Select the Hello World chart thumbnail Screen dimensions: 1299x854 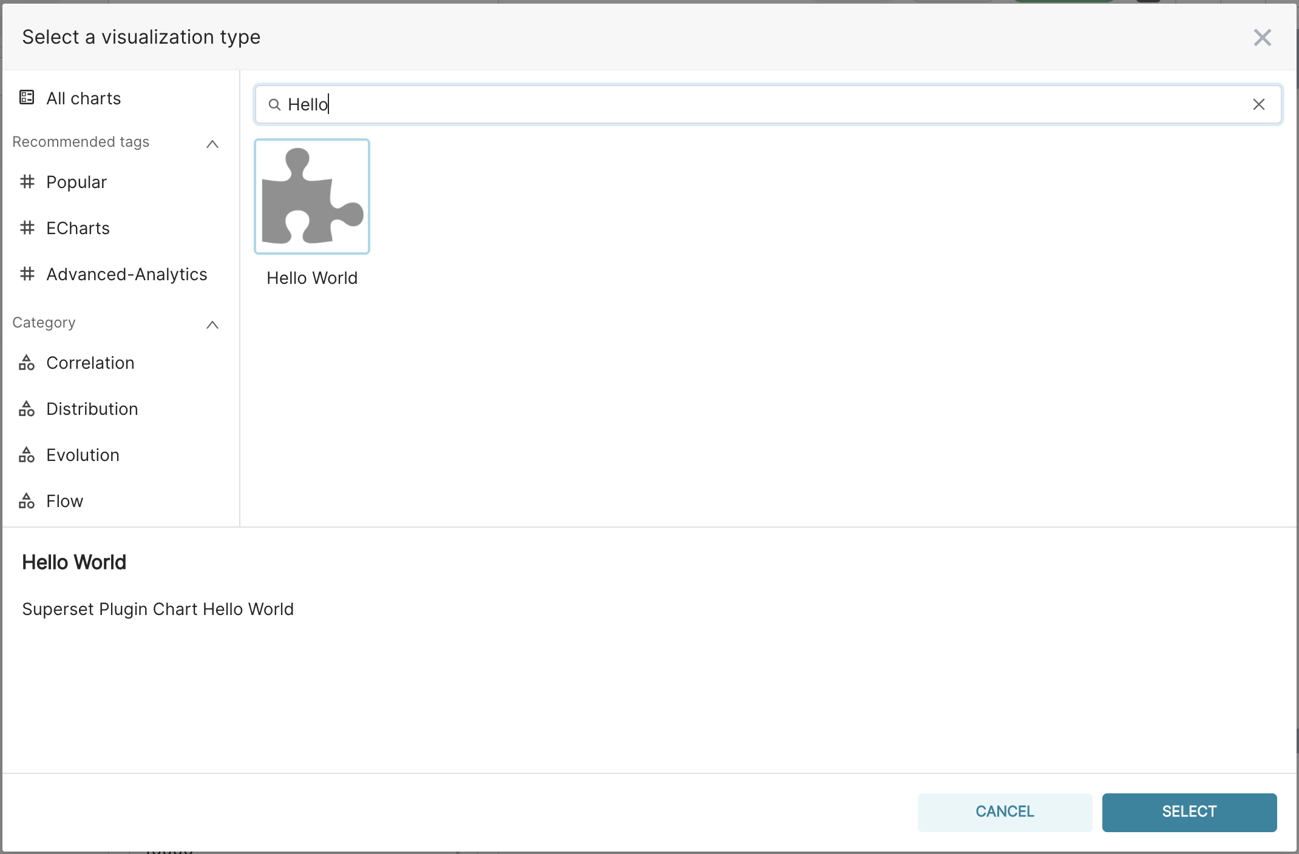pos(311,197)
